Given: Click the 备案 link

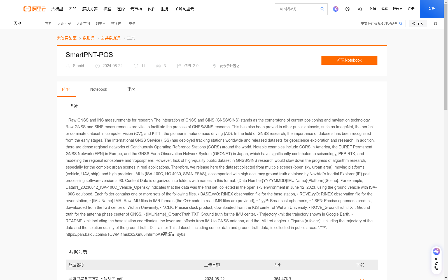Looking at the screenshot, I should coord(384,9).
